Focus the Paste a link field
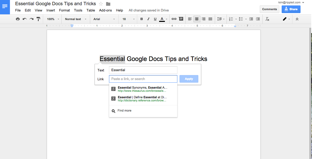This screenshot has width=312, height=159. tap(143, 79)
